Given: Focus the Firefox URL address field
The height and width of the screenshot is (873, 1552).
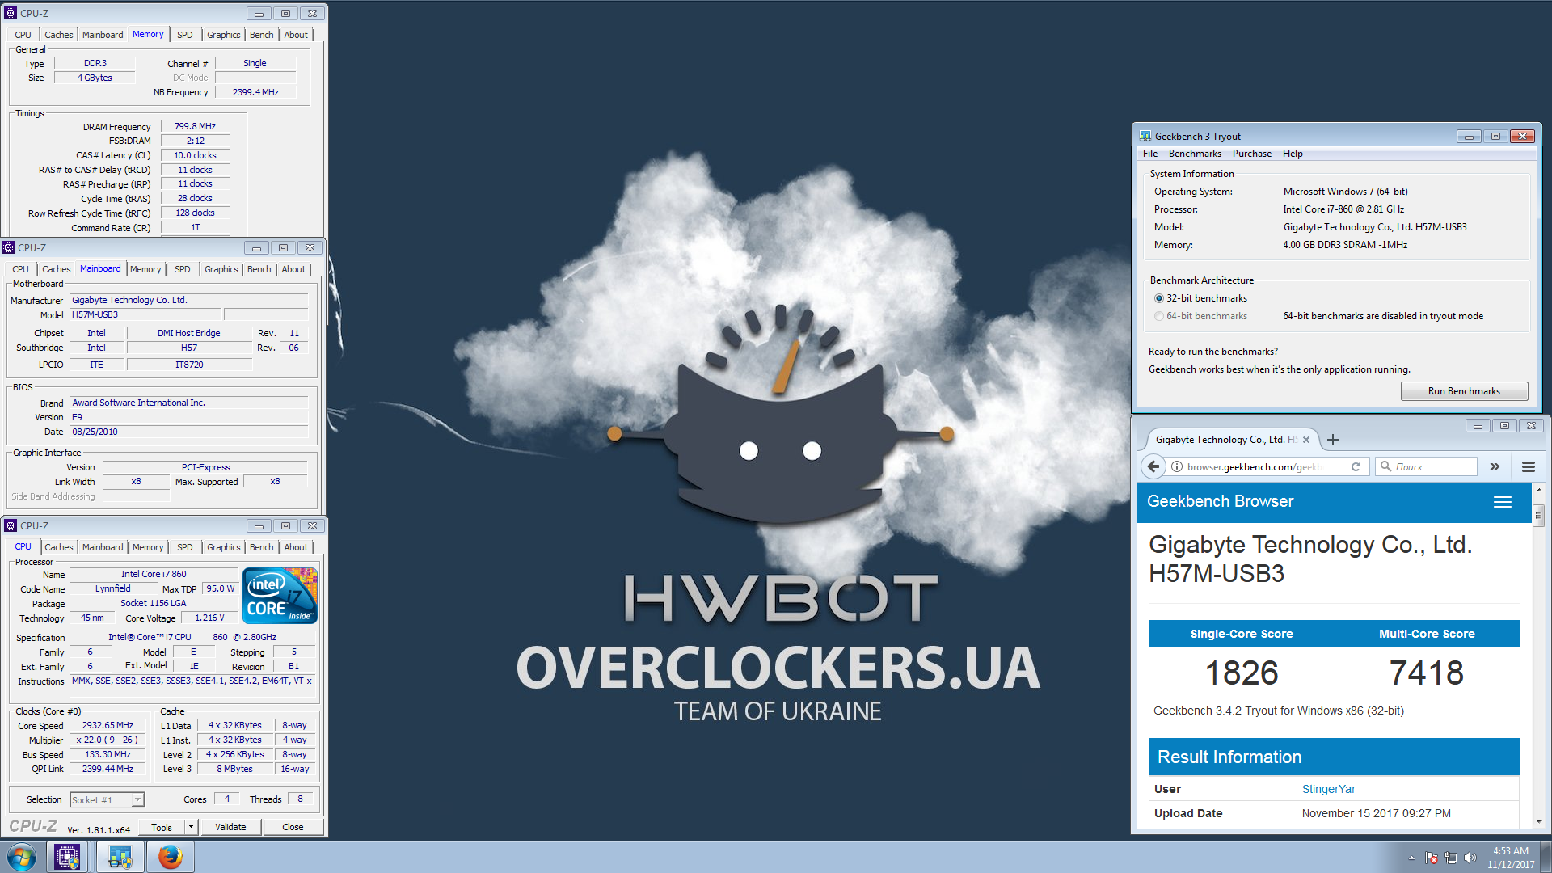Looking at the screenshot, I should (1254, 466).
